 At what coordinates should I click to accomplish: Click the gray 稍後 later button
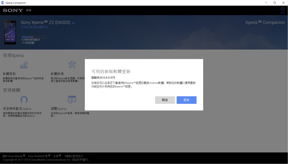[x=165, y=100]
